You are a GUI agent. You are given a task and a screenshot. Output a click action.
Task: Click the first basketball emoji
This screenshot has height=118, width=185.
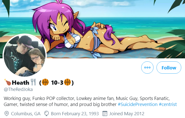(45, 82)
